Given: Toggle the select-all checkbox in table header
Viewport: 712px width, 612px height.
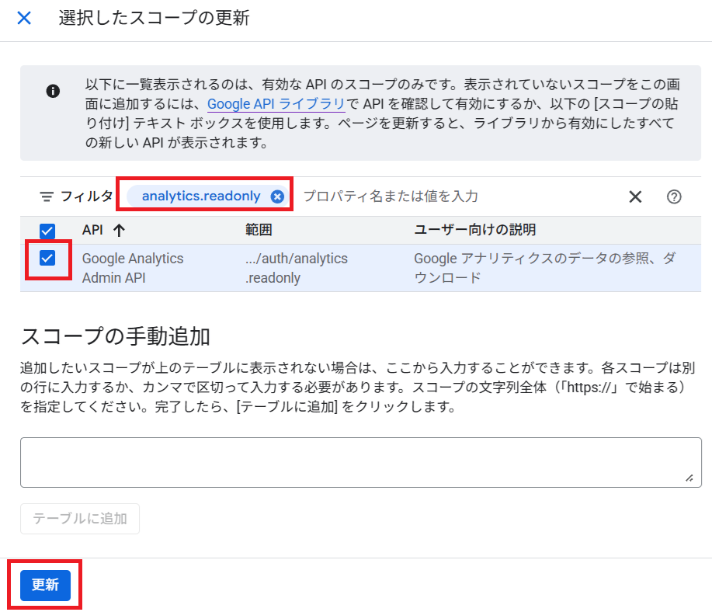Looking at the screenshot, I should (x=47, y=230).
